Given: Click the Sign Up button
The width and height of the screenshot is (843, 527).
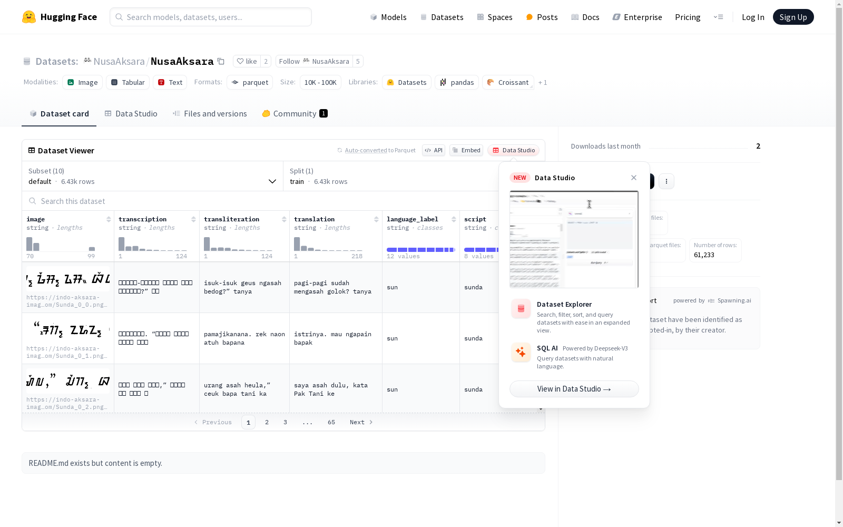Looking at the screenshot, I should [x=793, y=17].
